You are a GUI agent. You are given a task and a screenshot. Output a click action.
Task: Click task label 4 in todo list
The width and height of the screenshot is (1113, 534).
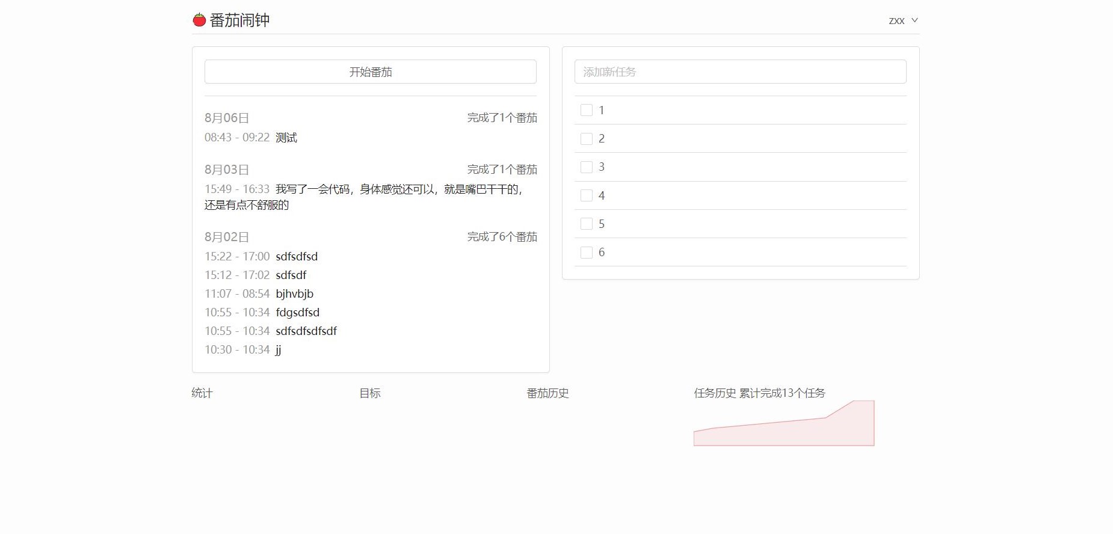point(602,195)
